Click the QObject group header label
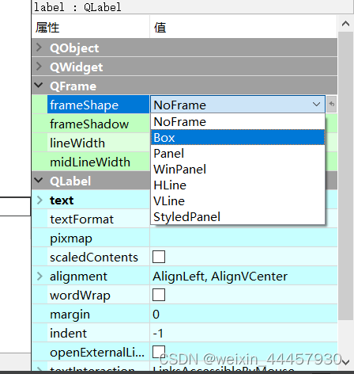The image size is (354, 374). 74,48
